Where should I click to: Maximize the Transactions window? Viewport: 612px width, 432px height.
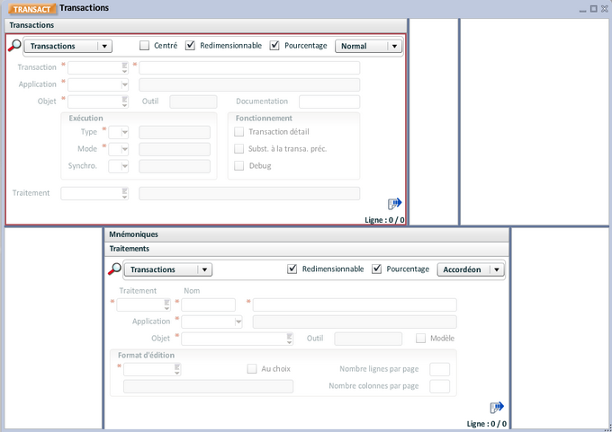[593, 8]
